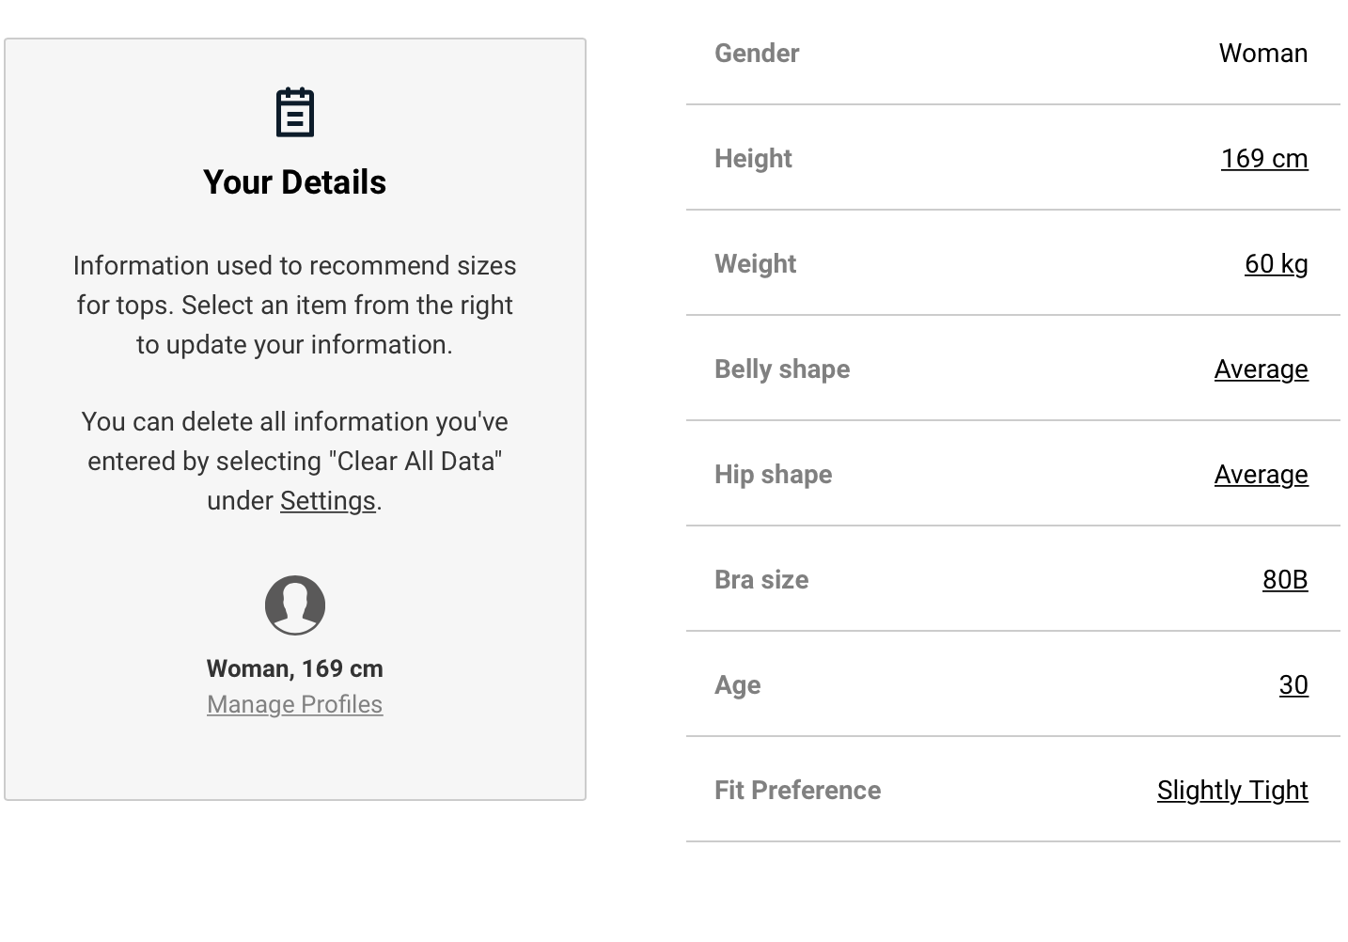Click the clipboard icon above Your Details
The image size is (1348, 942).
click(x=294, y=113)
